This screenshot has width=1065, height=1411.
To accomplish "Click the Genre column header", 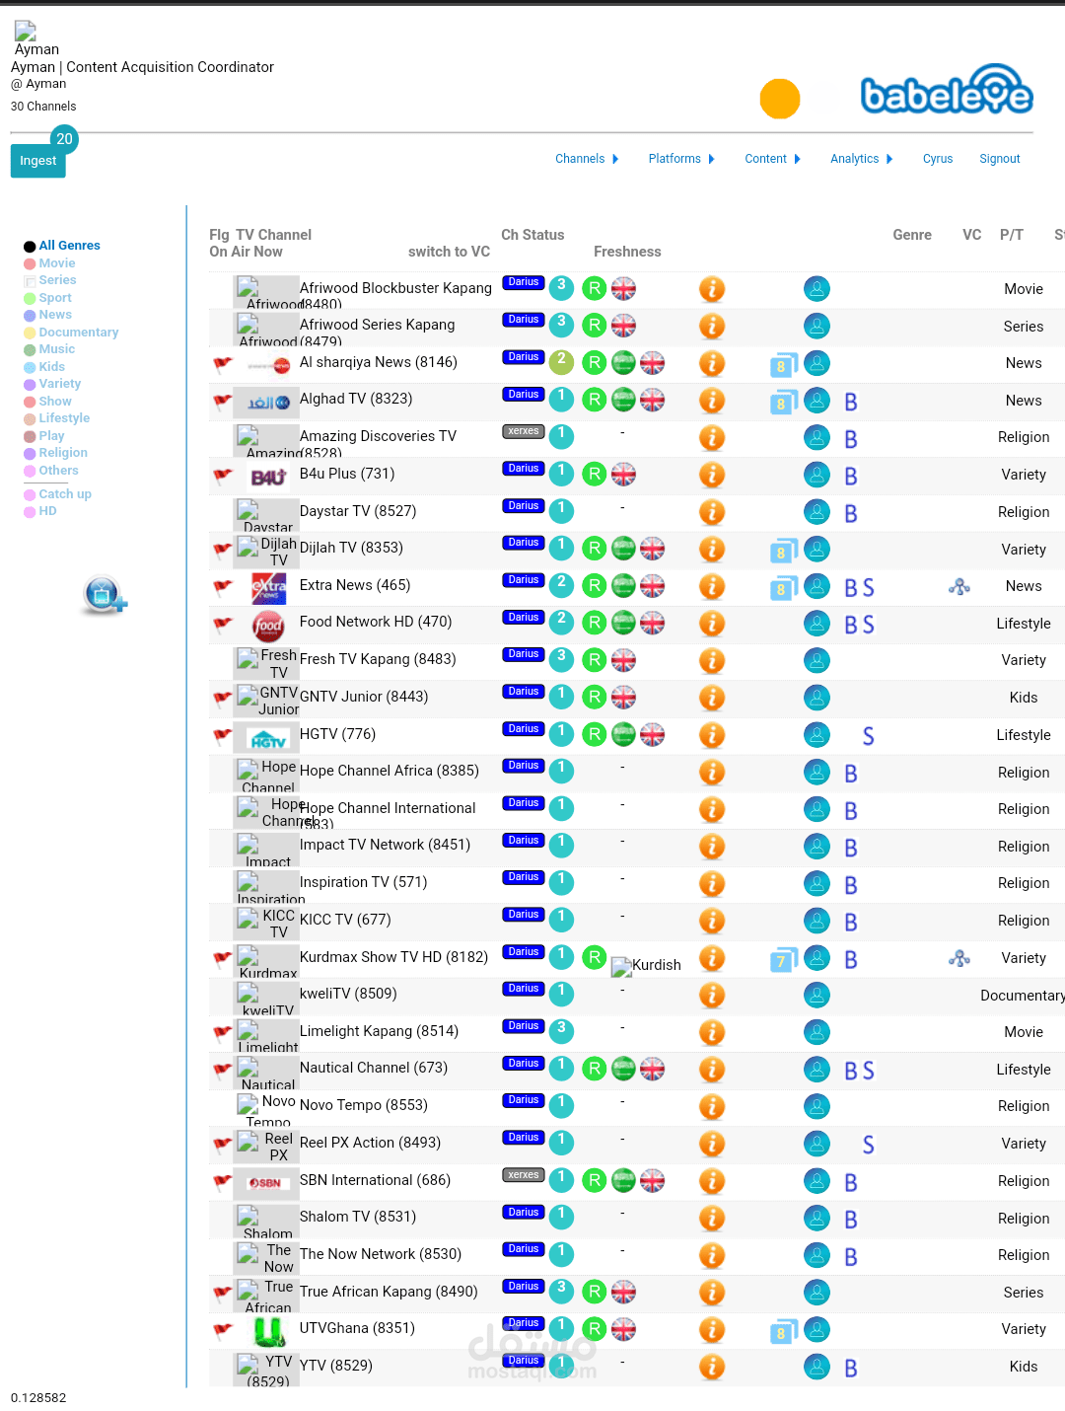I will [x=912, y=235].
